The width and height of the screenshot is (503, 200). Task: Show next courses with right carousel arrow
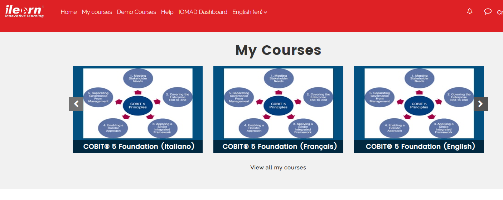point(481,104)
